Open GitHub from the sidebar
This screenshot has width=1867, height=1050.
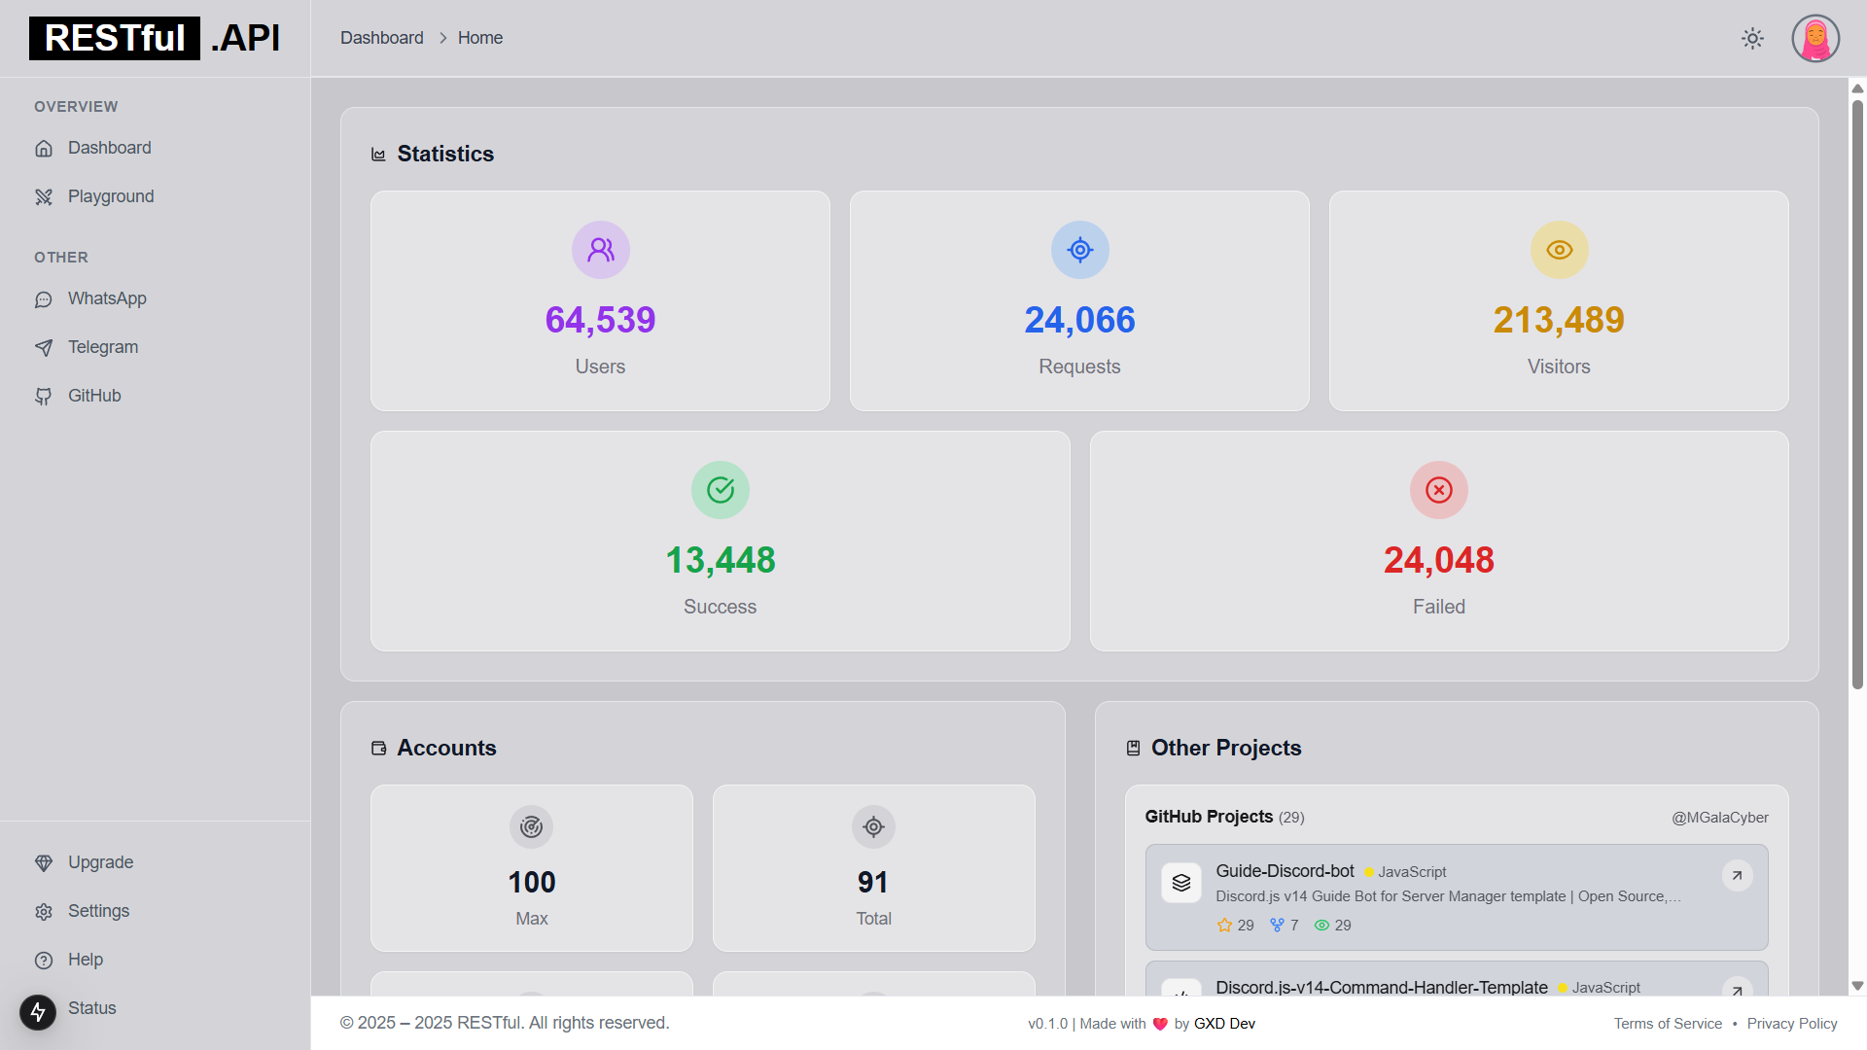pyautogui.click(x=94, y=396)
